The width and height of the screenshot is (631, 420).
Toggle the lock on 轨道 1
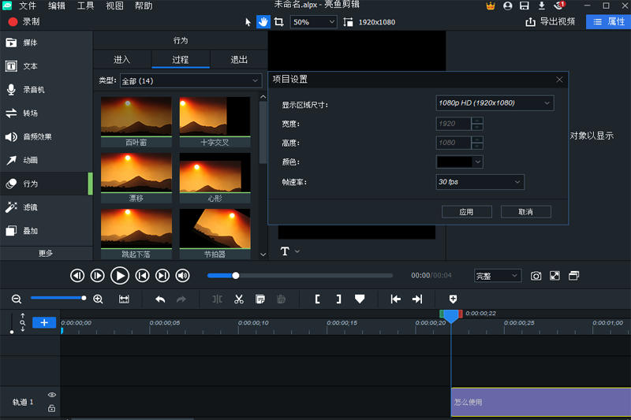click(52, 408)
